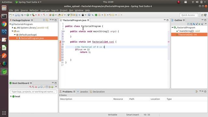Screen dimensions: 208x117
Task: Click the red Terminate toolbar icon
Action: [39, 15]
